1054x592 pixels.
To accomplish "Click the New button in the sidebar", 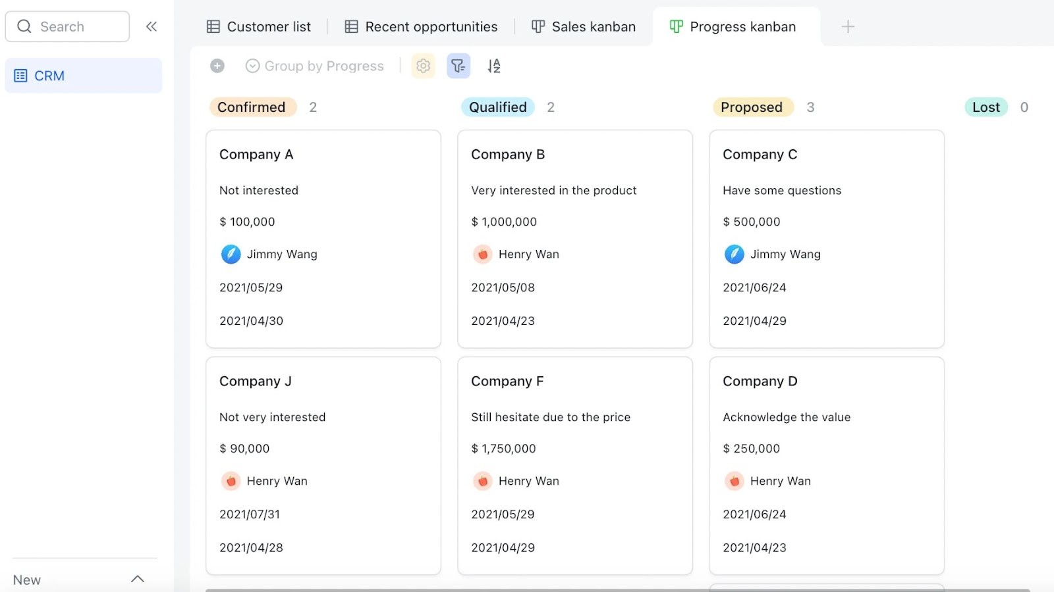I will click(26, 580).
